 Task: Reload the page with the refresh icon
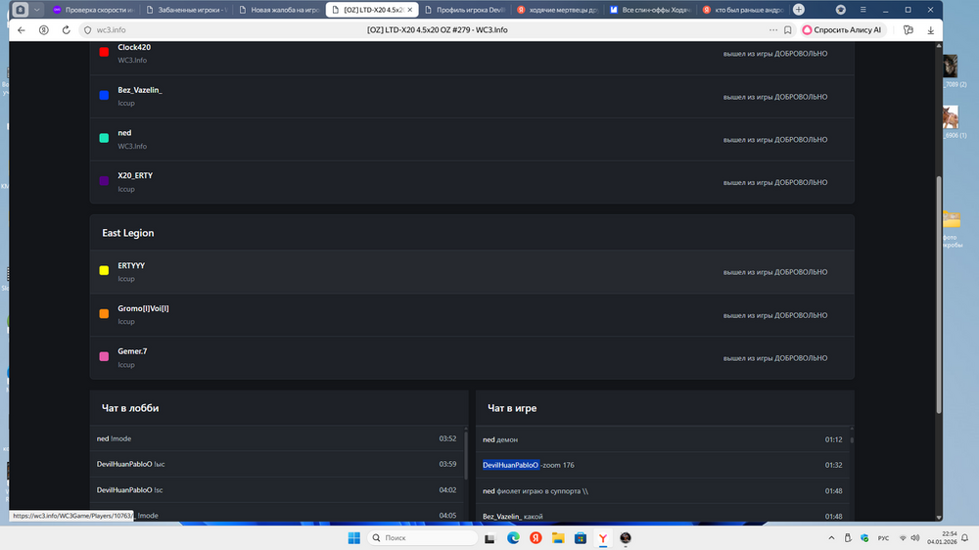66,30
